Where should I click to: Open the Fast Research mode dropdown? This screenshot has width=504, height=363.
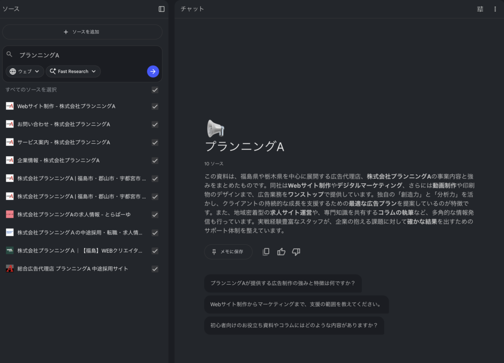73,71
